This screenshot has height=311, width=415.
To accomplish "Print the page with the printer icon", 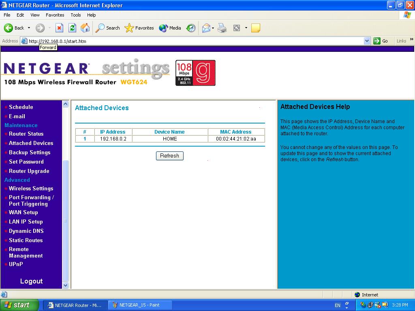I will (222, 28).
